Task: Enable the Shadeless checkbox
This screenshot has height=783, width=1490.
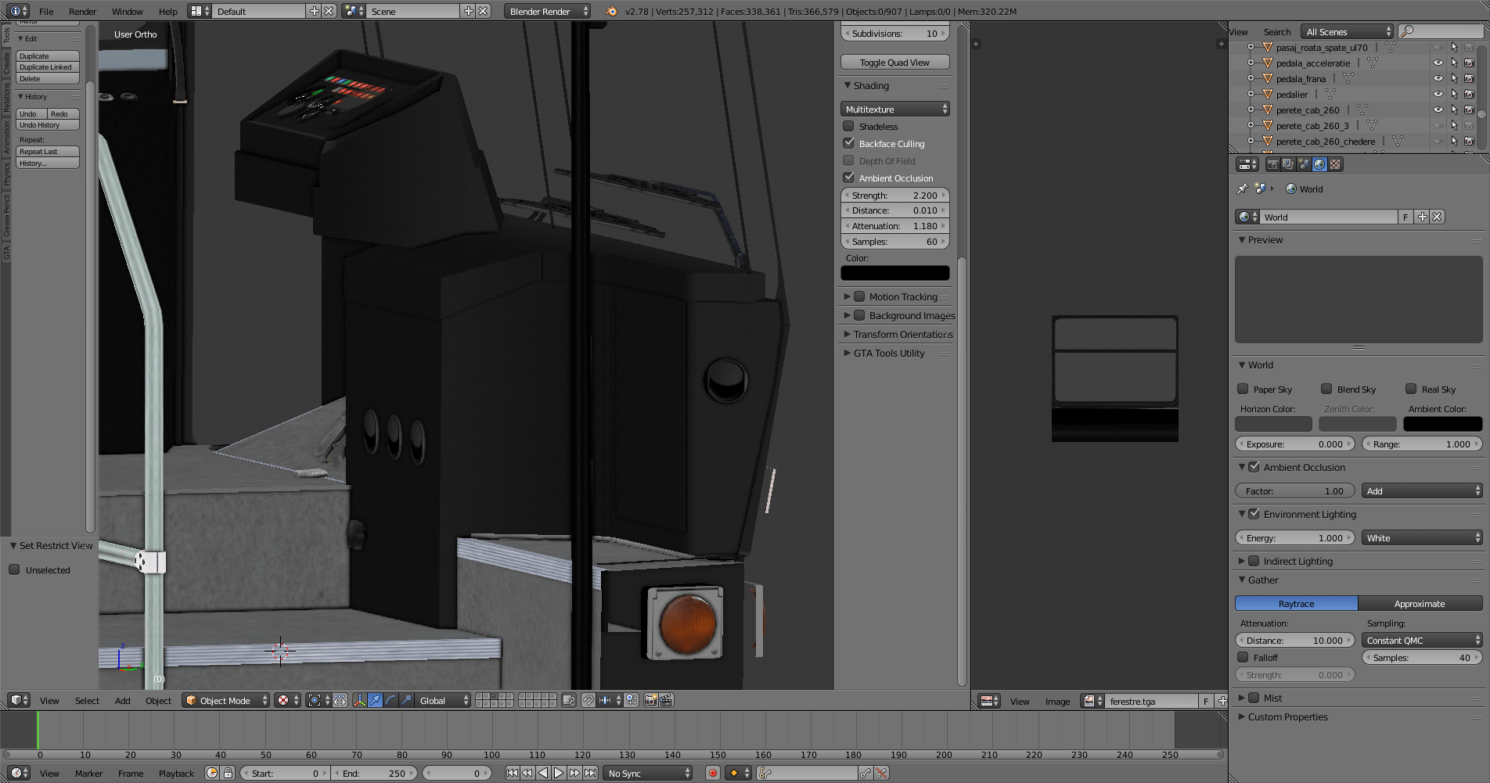Action: pyautogui.click(x=849, y=126)
